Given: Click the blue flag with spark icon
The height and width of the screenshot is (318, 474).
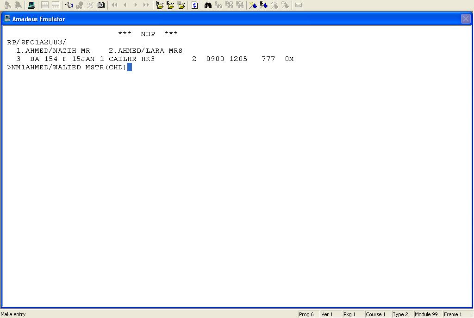Looking at the screenshot, I should [253, 5].
